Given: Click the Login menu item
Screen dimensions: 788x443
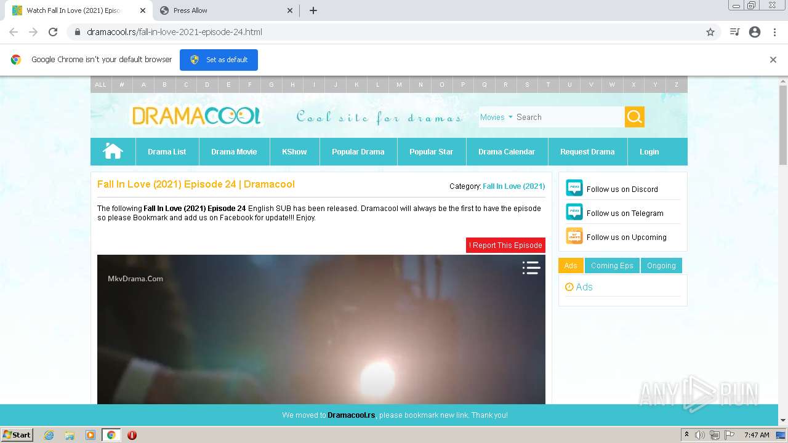Looking at the screenshot, I should (x=649, y=151).
